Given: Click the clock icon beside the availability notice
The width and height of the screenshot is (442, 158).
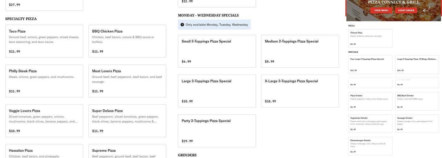Looking at the screenshot, I should click(x=182, y=25).
